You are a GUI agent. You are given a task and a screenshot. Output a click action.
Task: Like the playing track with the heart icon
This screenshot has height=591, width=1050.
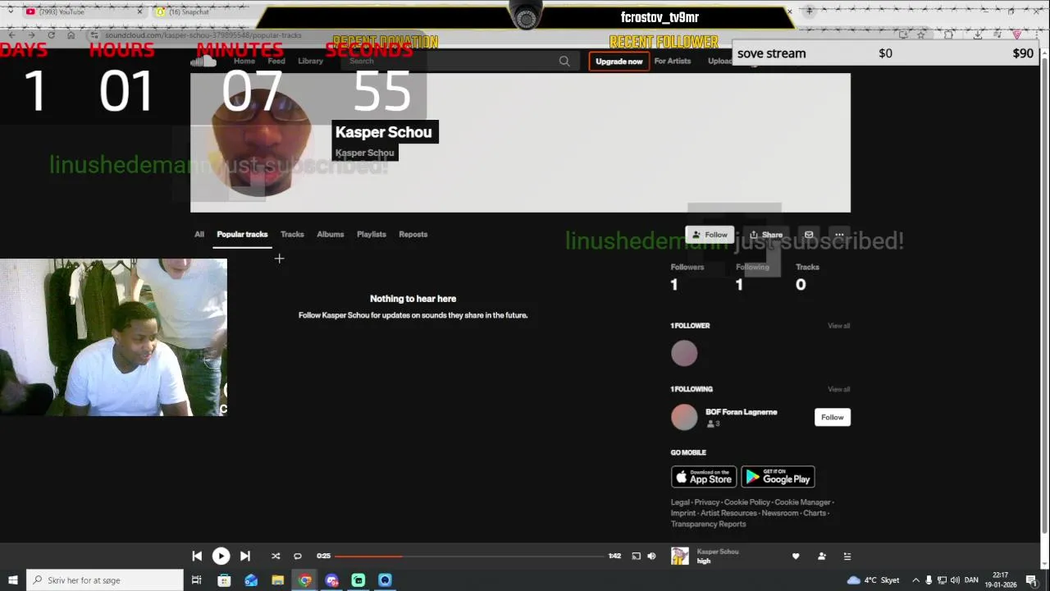click(x=795, y=556)
